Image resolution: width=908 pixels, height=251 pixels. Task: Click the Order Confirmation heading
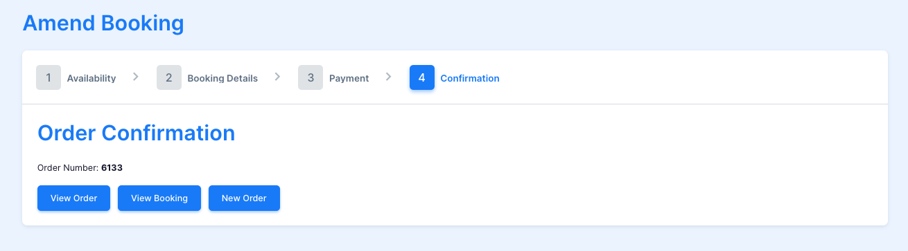click(x=137, y=133)
